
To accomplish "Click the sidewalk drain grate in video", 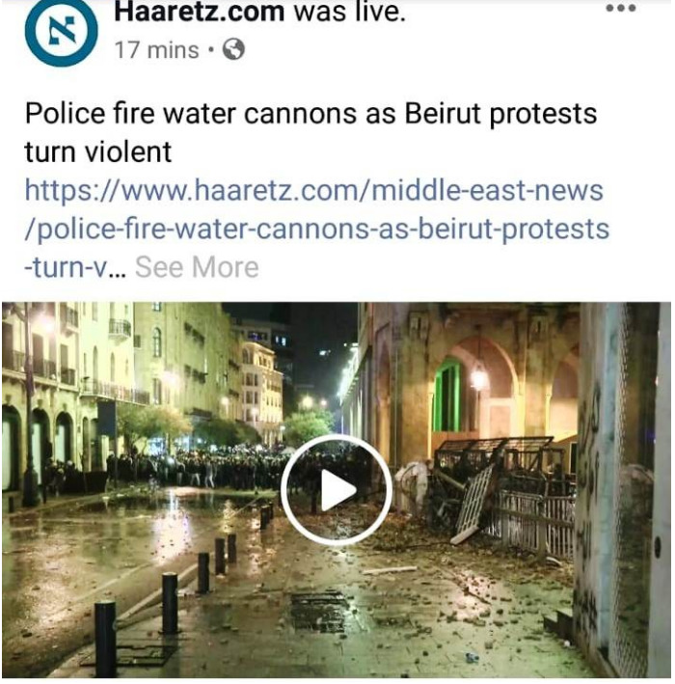I will point(321,611).
